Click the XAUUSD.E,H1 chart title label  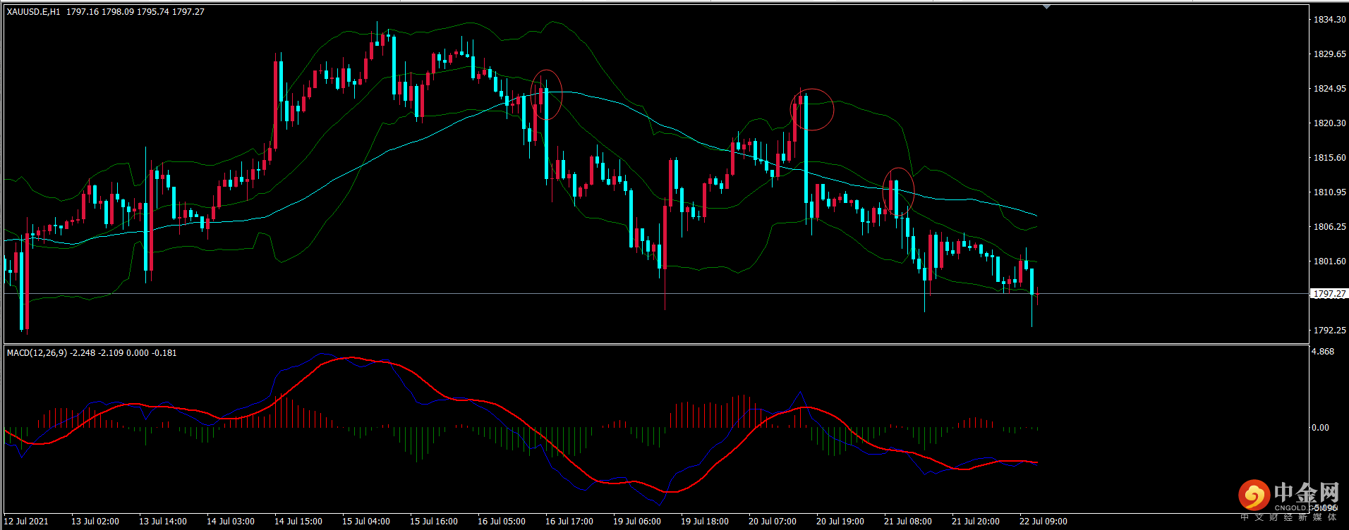click(34, 12)
